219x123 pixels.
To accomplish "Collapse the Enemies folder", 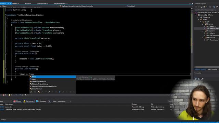I will [203, 24].
